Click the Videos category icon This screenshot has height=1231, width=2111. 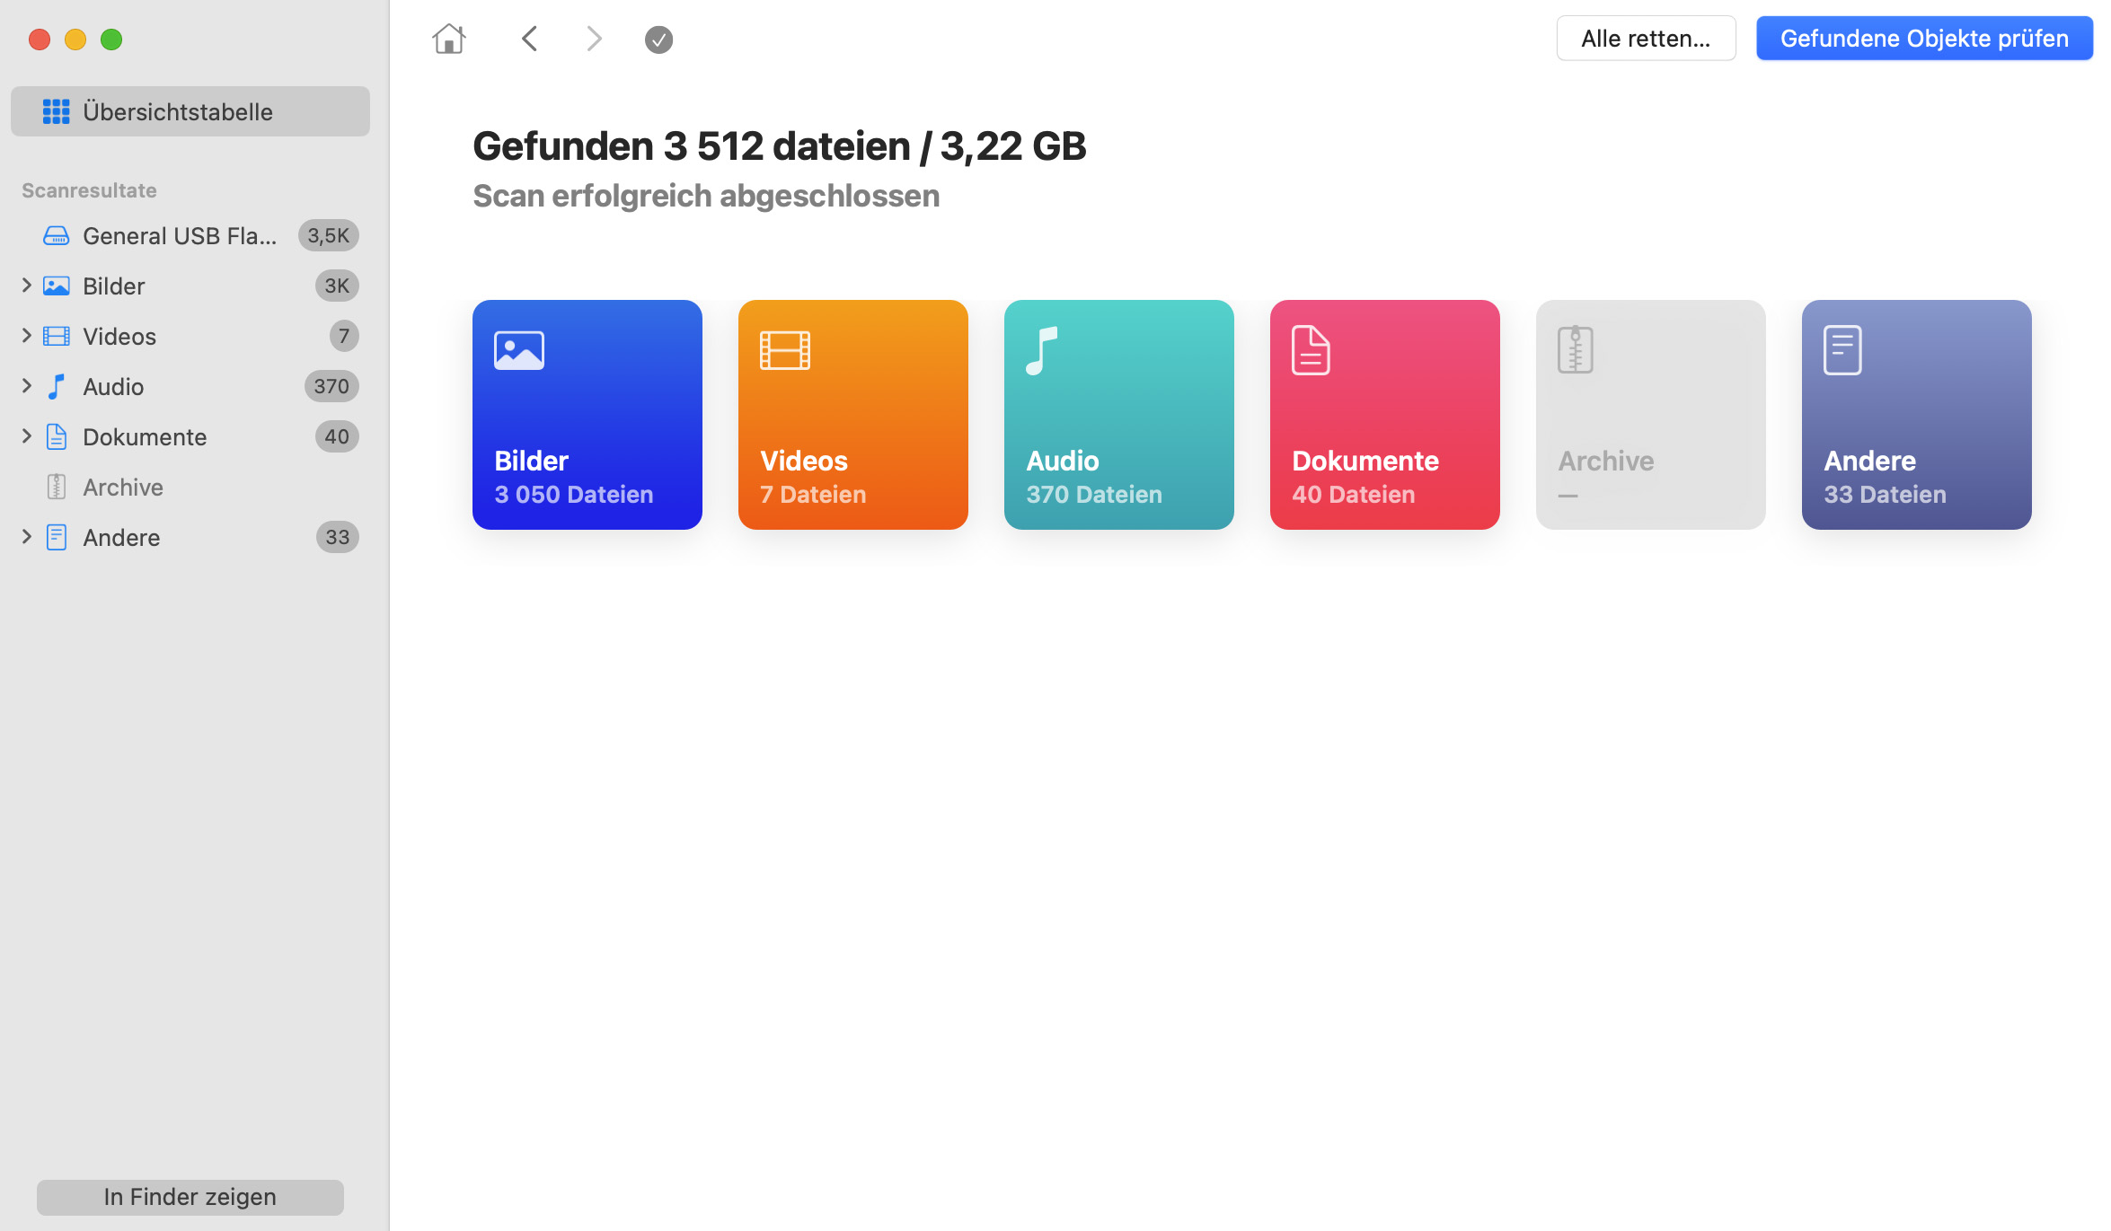[853, 415]
